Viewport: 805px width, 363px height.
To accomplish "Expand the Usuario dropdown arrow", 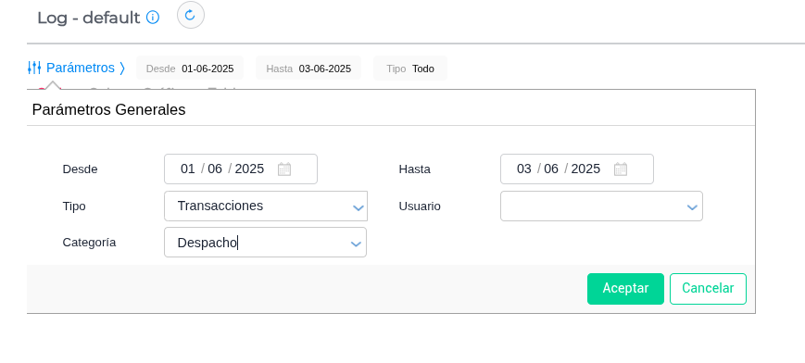I will [x=692, y=207].
